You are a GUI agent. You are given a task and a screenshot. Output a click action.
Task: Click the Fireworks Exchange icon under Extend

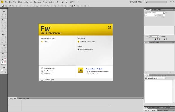[78, 50]
